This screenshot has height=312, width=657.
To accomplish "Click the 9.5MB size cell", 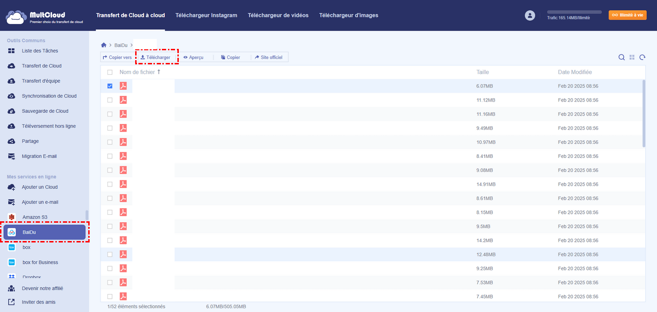I will [x=483, y=226].
